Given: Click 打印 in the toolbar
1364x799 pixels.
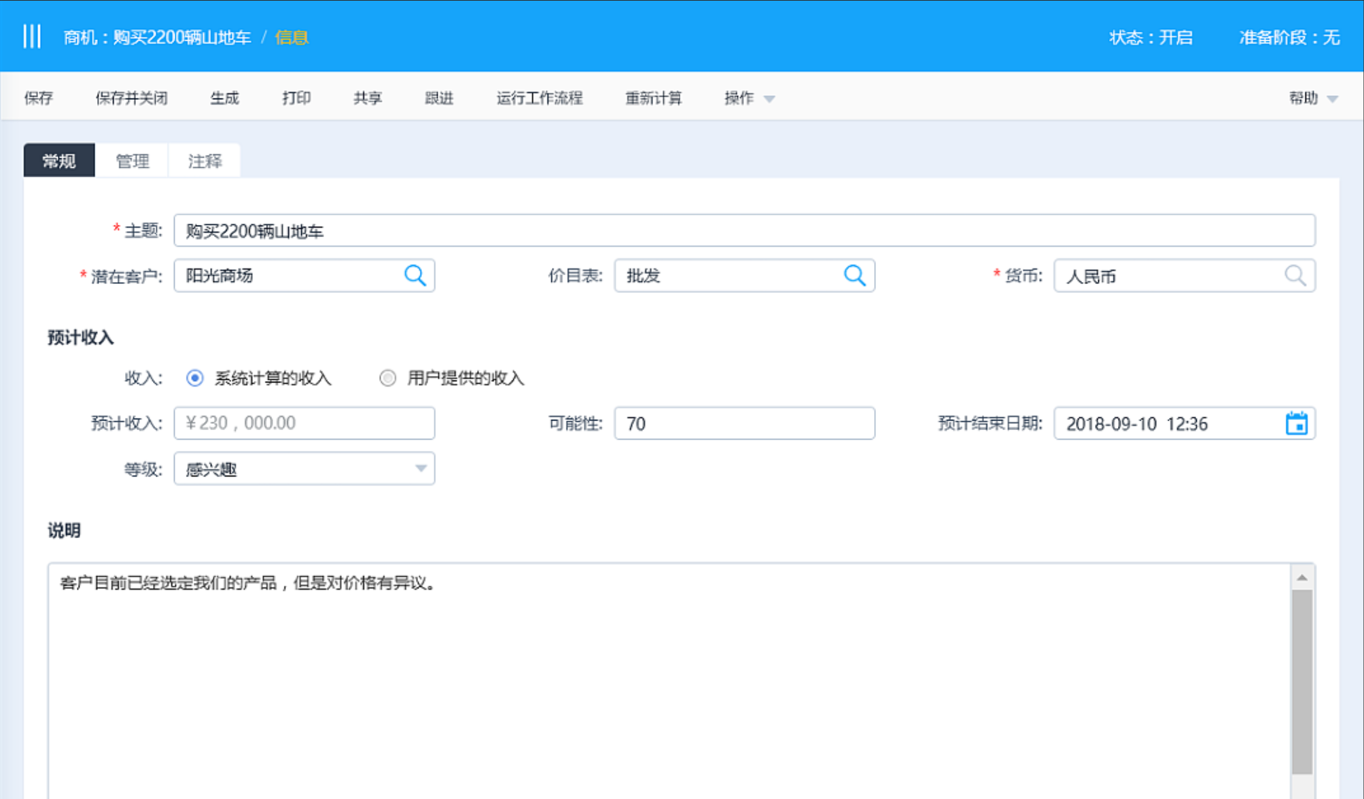Looking at the screenshot, I should 296,99.
